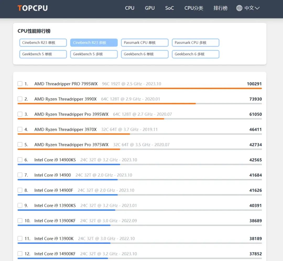
Task: Click the spec text 96C 192T @ 2.5 GHz - 2023.10
Action: 132,84
